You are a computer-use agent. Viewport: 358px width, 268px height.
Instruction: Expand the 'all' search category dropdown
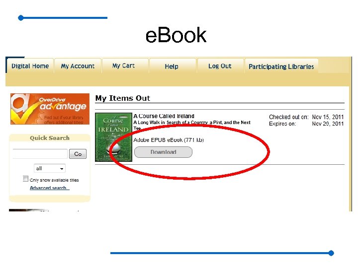[x=50, y=168]
